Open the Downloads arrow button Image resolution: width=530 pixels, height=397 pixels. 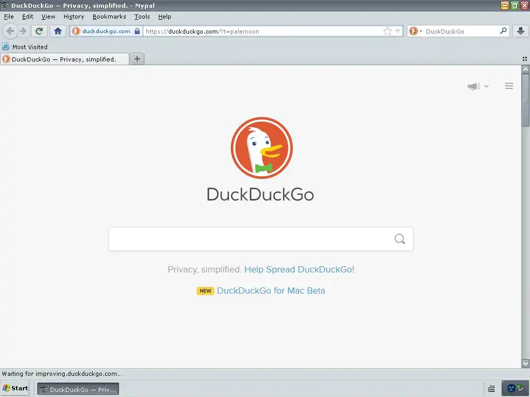pos(521,31)
